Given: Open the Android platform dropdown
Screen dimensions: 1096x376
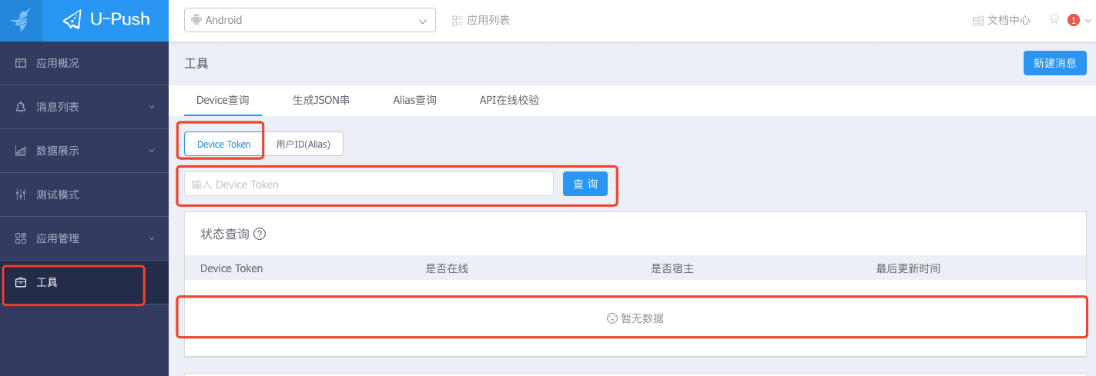Looking at the screenshot, I should coord(310,20).
